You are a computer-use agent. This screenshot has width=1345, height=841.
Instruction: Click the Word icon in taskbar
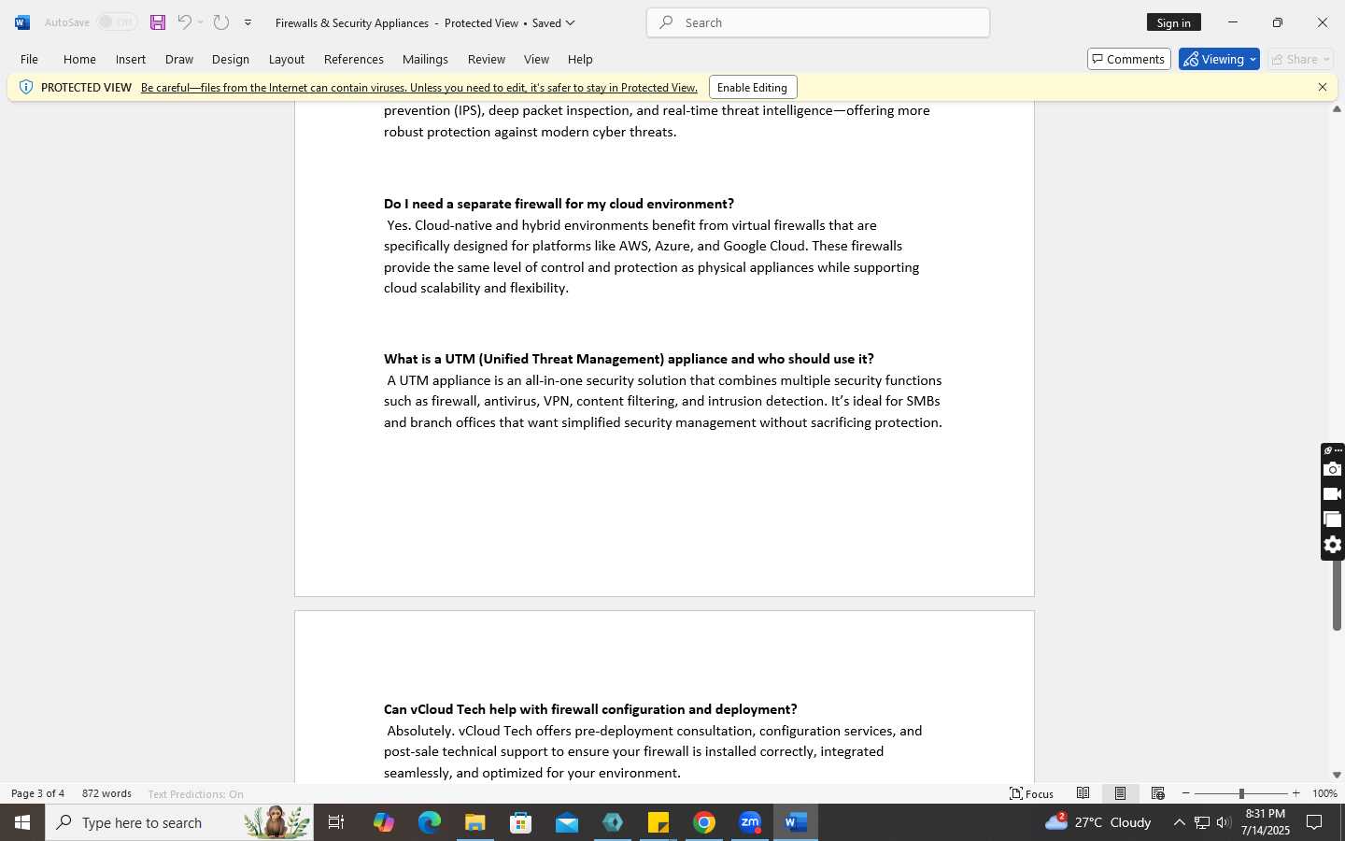(x=796, y=822)
